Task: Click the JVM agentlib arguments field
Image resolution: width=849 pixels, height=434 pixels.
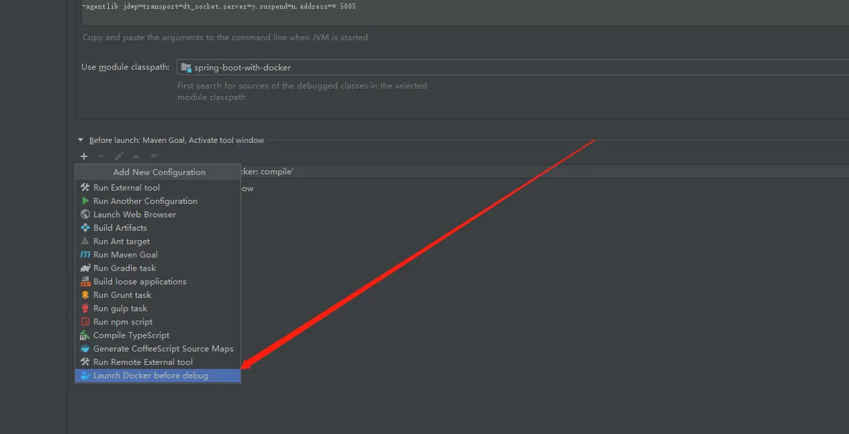Action: tap(465, 13)
